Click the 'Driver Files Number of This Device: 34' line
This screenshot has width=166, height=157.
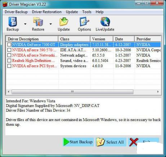click(x=38, y=110)
